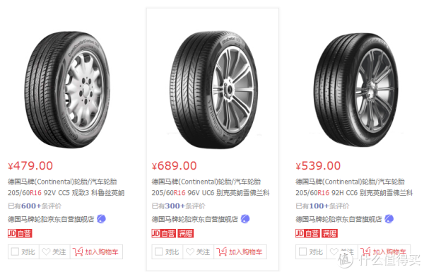Open the CC5 观致3 科鲁兹英朗 product title
Viewport: 424px width, 272px height.
(66, 187)
